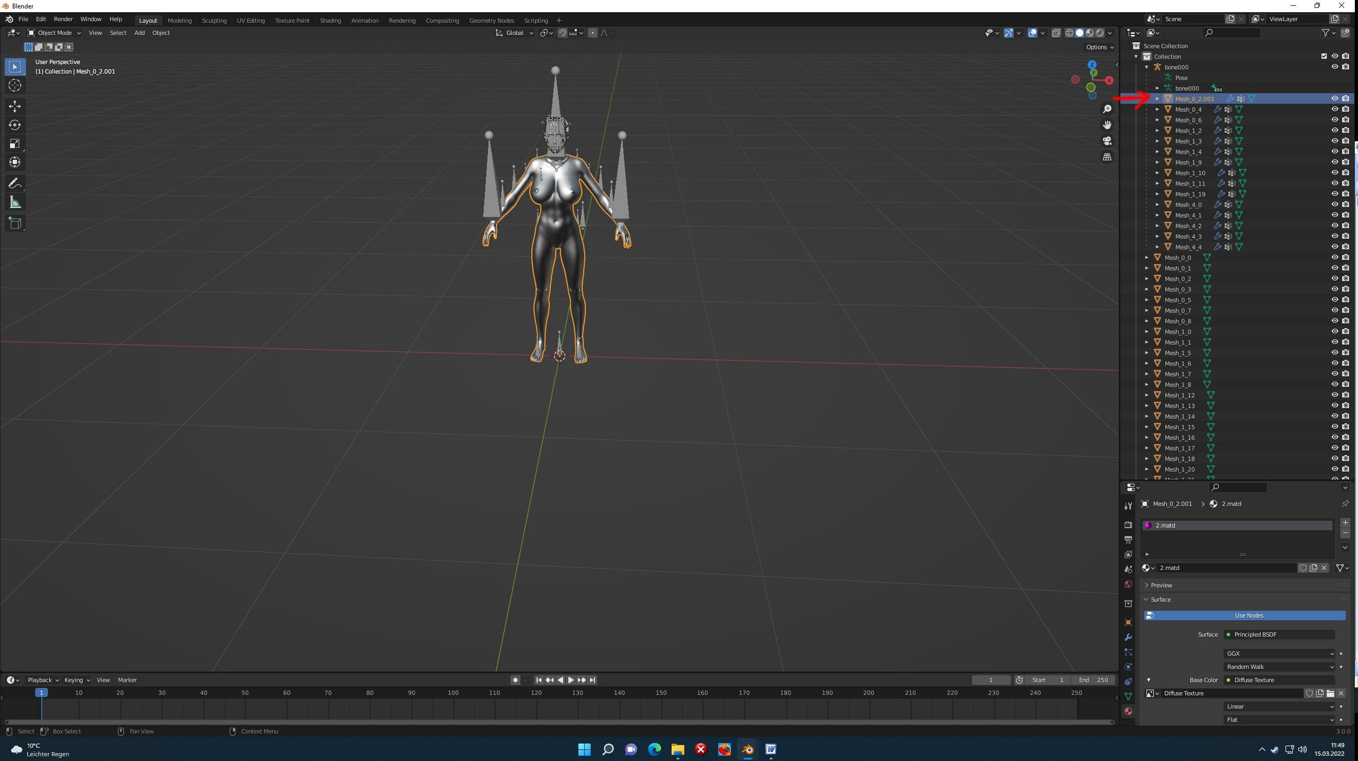1358x761 pixels.
Task: Switch perspective/orthographic grid icon
Action: click(1107, 157)
